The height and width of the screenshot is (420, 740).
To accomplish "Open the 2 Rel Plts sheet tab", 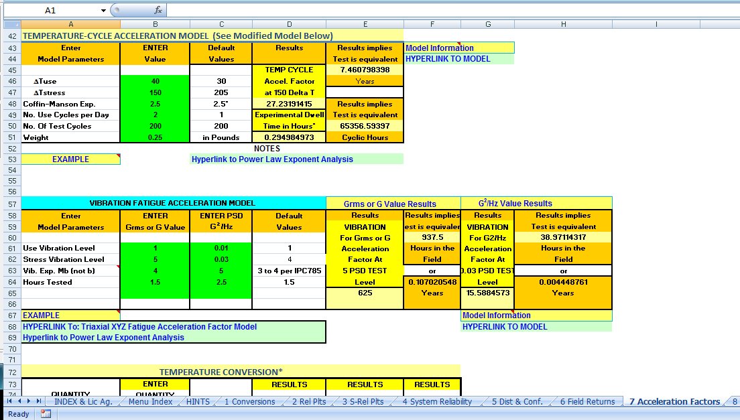I will (309, 402).
